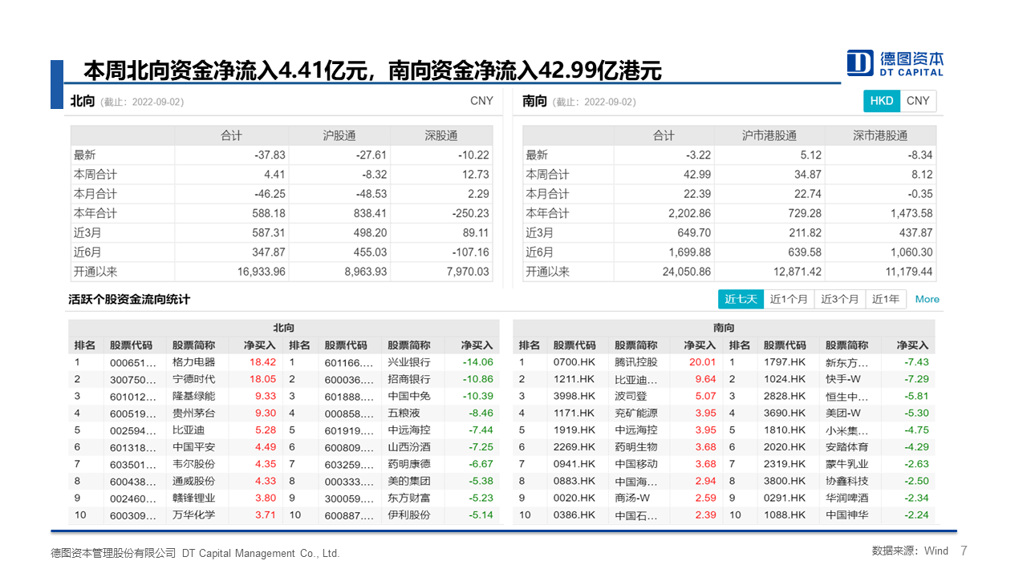The height and width of the screenshot is (577, 1027).
Task: Click stock code 0386.HK
Action: point(574,514)
